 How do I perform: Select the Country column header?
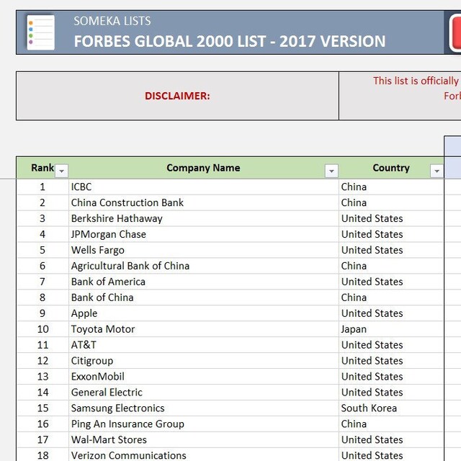click(391, 168)
